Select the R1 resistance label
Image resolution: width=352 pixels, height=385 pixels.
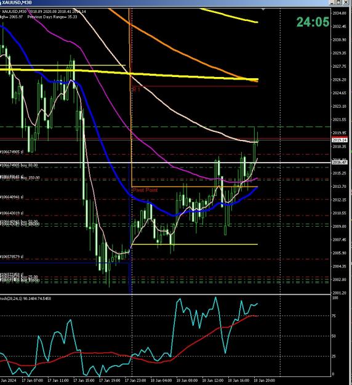tap(136, 89)
